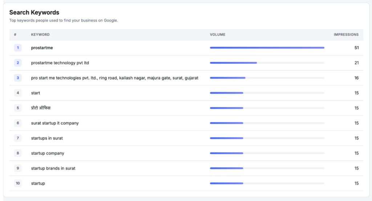The height and width of the screenshot is (201, 372).
Task: Select the Hindi keyword in row 5
Action: [x=41, y=108]
